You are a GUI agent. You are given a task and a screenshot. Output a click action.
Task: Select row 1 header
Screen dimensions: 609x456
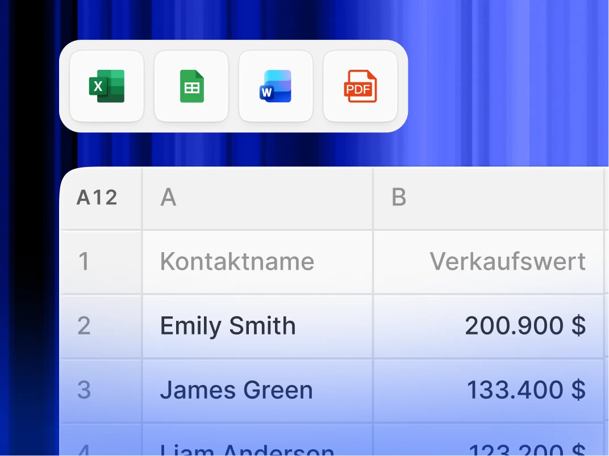point(101,262)
